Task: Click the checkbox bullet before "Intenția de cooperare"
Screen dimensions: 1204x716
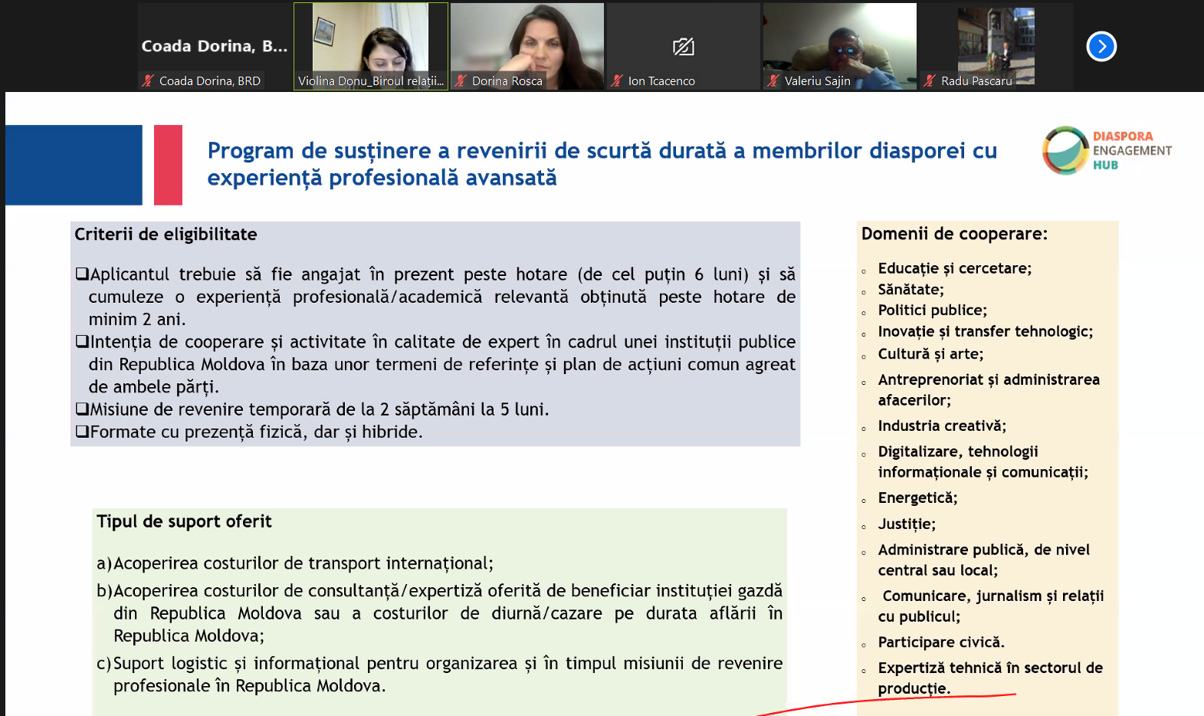Action: [x=82, y=342]
